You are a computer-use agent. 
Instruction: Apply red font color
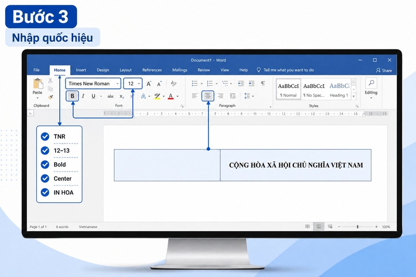click(171, 96)
